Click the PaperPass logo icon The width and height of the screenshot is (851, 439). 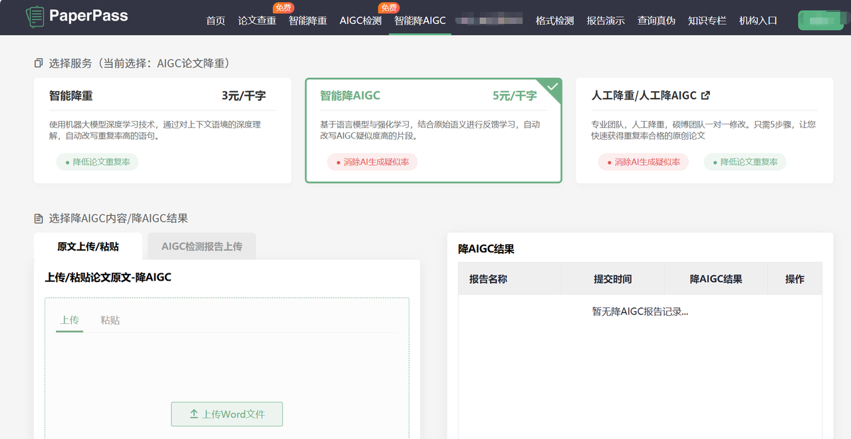tap(35, 17)
